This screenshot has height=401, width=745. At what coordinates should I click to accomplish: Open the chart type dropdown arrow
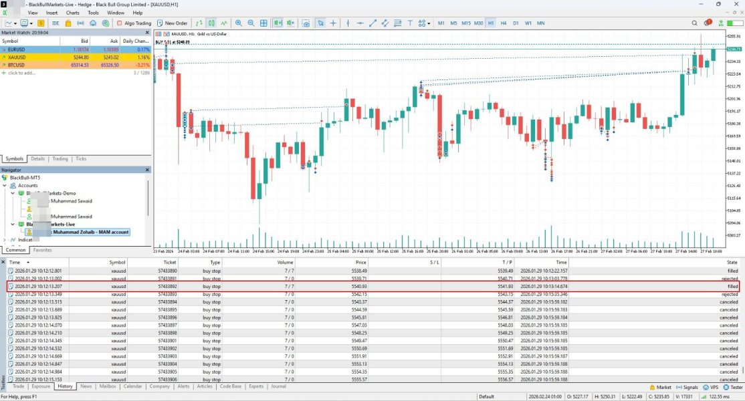click(x=15, y=23)
